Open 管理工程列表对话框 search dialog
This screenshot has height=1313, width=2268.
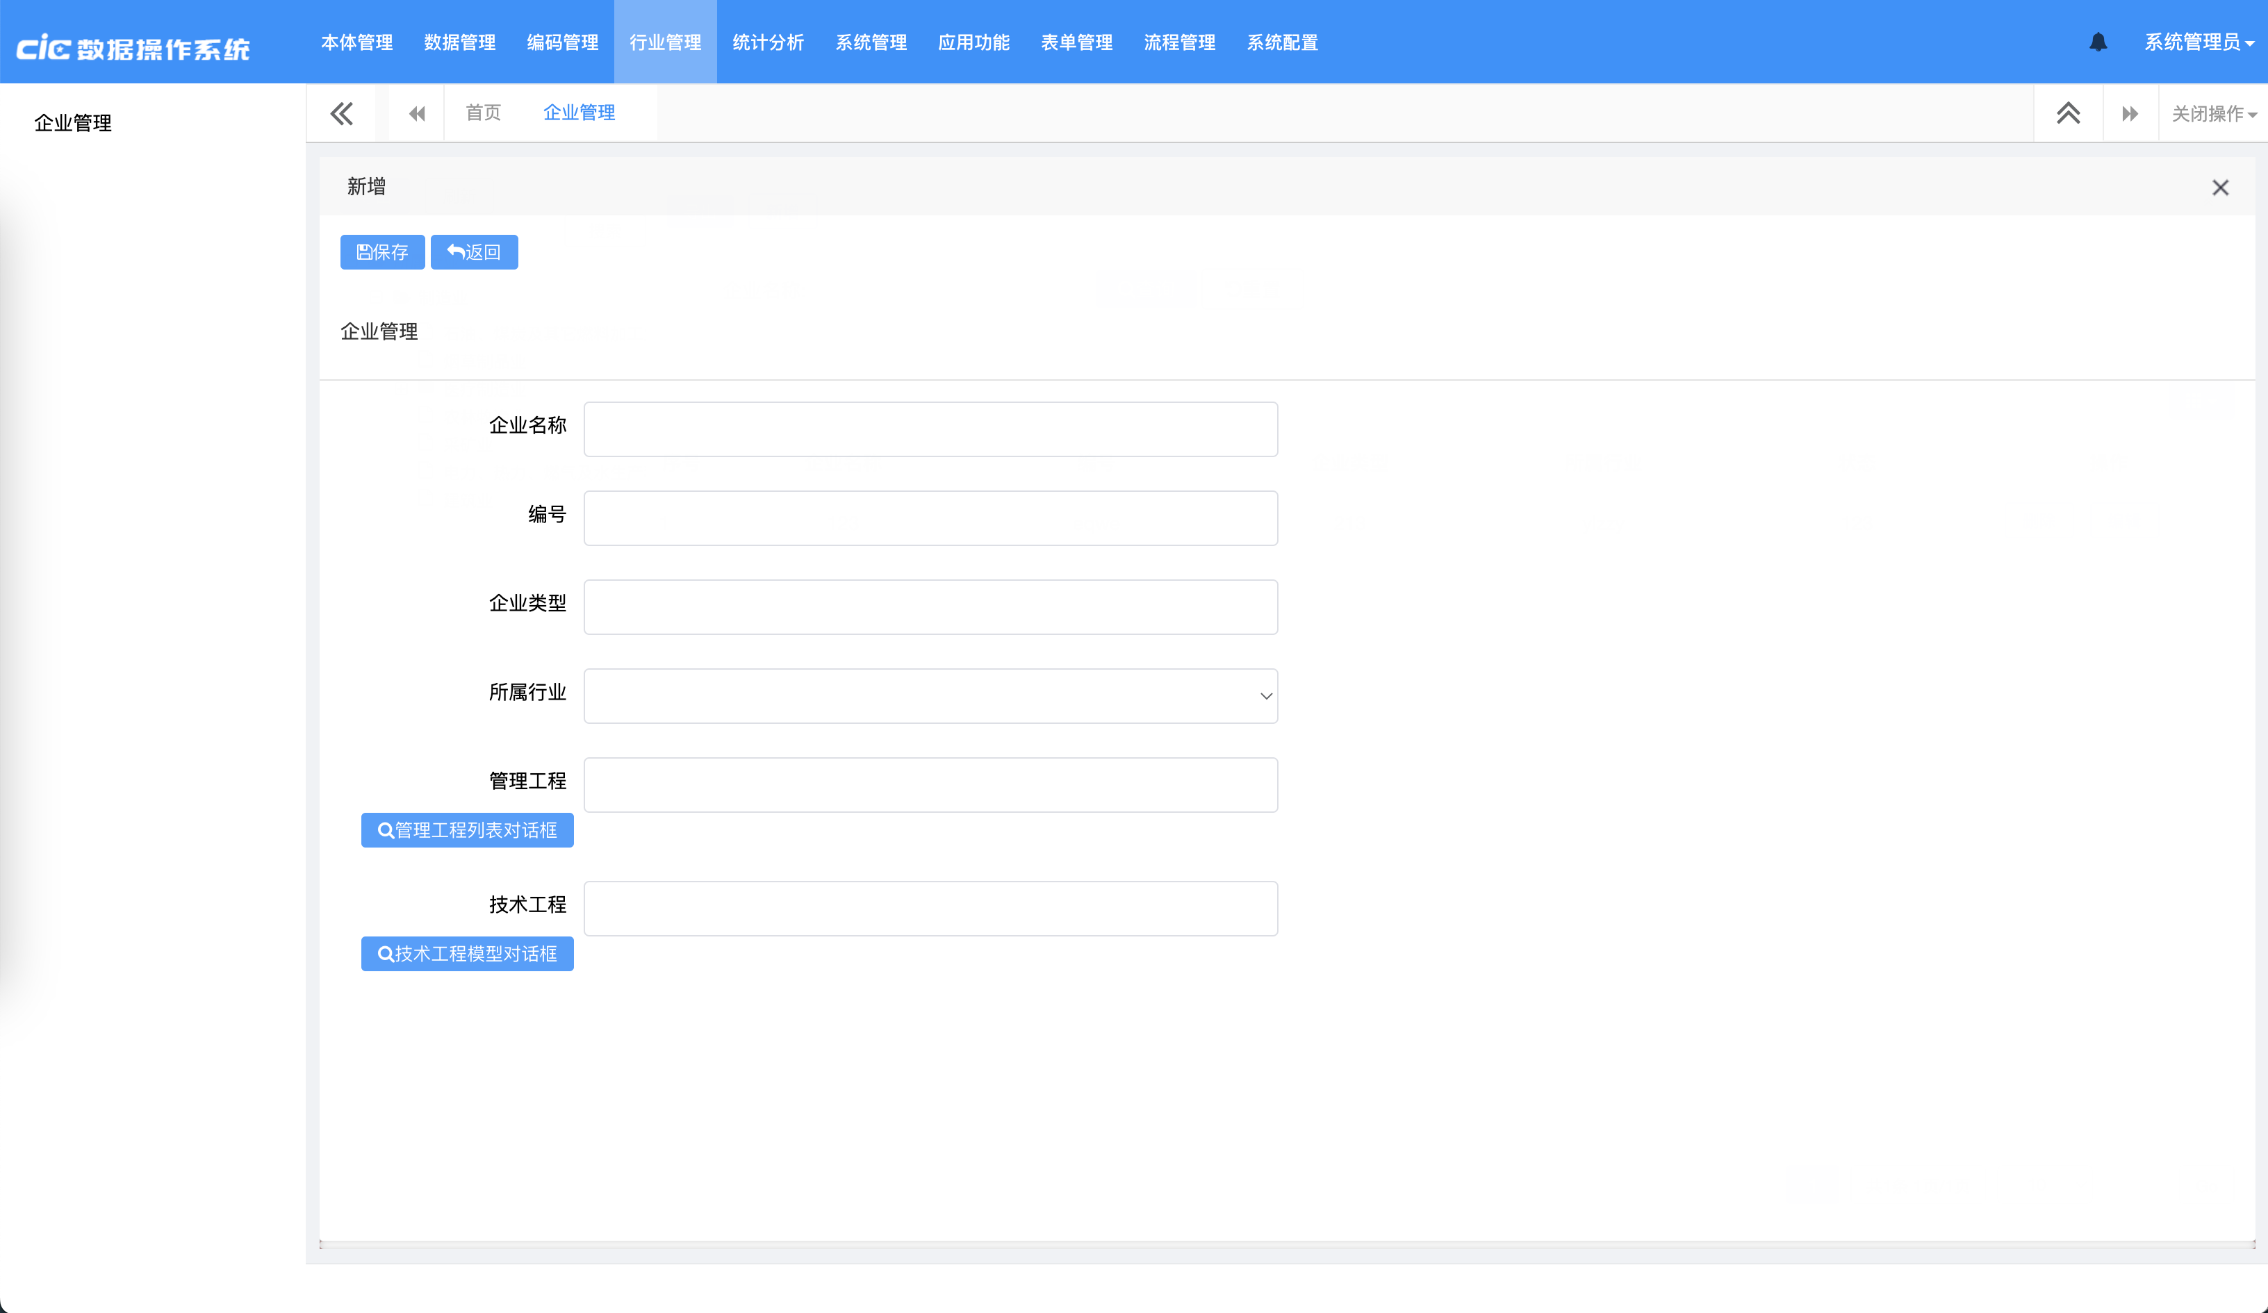coord(467,829)
